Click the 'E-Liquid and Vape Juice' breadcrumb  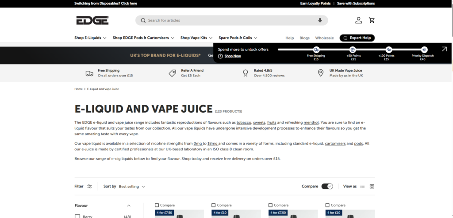[x=103, y=89]
